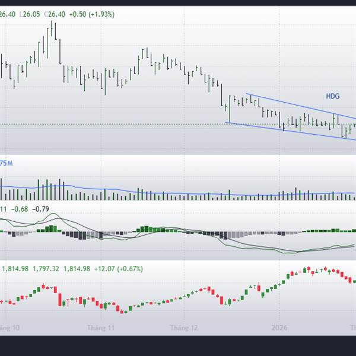This screenshot has width=356, height=356.
Task: Click the low price value L26.05
Action: point(30,14)
